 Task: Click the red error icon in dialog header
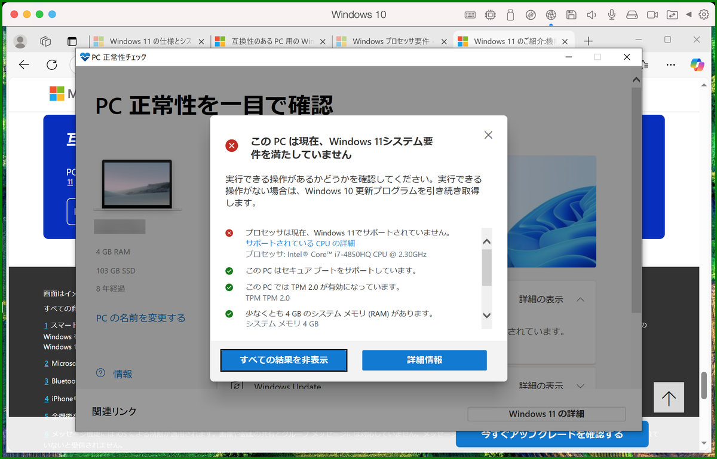point(231,145)
